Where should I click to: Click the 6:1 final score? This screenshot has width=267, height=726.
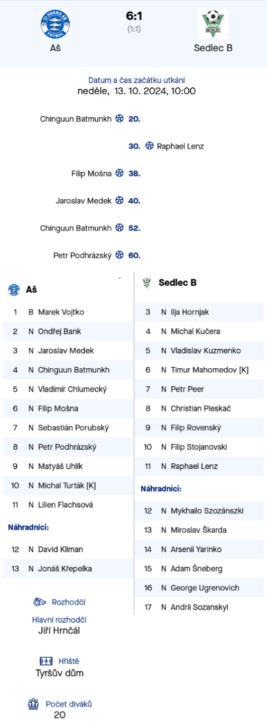point(134,16)
